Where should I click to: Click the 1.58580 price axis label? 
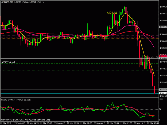click(x=163, y=48)
